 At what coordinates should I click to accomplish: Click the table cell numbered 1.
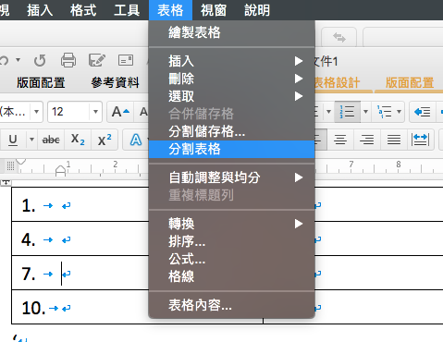tap(80, 204)
